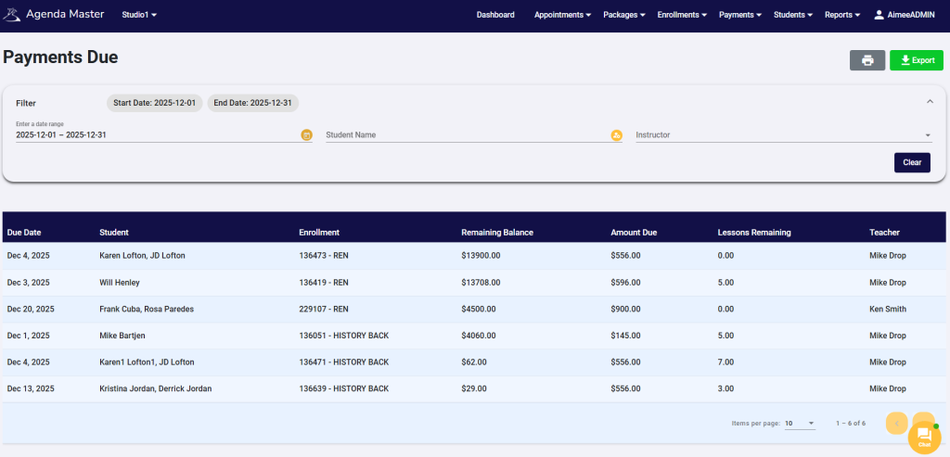Click the student search icon
The height and width of the screenshot is (457, 950).
click(616, 135)
